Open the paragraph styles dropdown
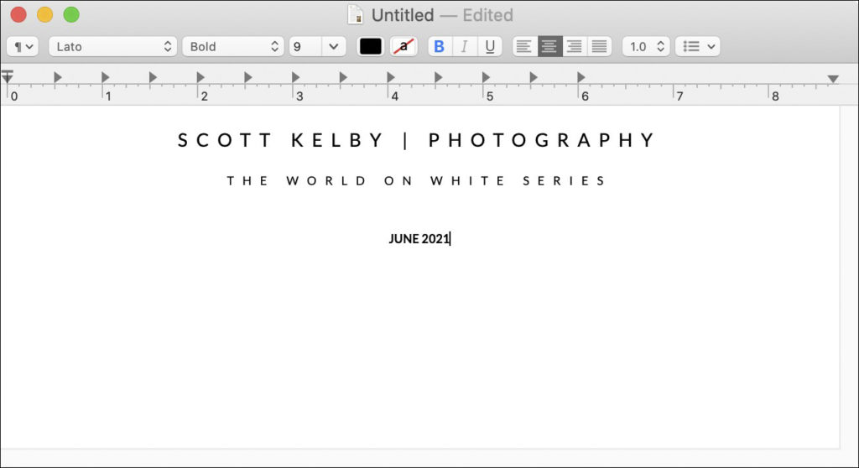Image resolution: width=859 pixels, height=468 pixels. (x=23, y=47)
